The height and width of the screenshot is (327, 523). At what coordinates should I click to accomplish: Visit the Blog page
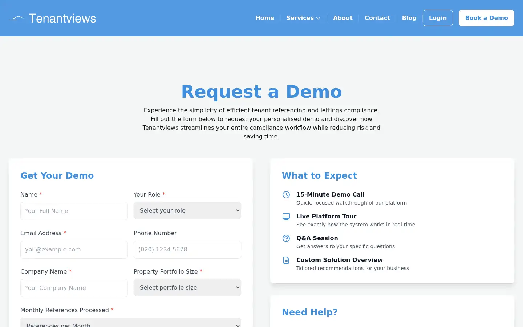(x=409, y=18)
